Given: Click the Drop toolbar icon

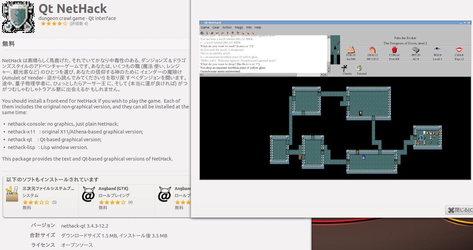Looking at the screenshot, I should click(x=227, y=33).
